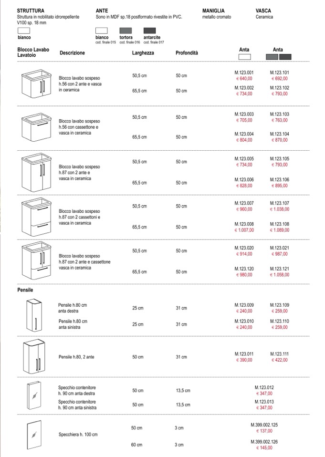This screenshot has width=325, height=457.
Task: Click the h.56 single-drawer washbasin unit drawing
Action: point(36,127)
